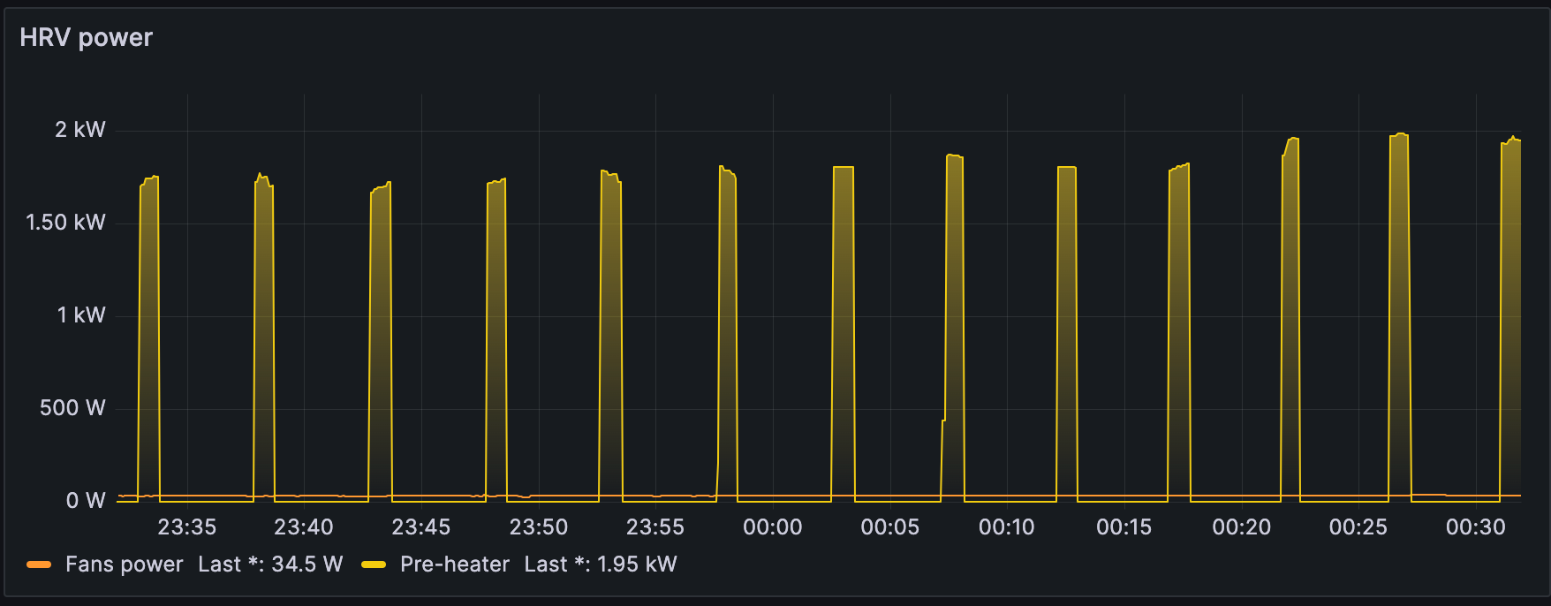This screenshot has width=1551, height=606.
Task: Click the 23:40 time axis label
Action: [x=304, y=527]
